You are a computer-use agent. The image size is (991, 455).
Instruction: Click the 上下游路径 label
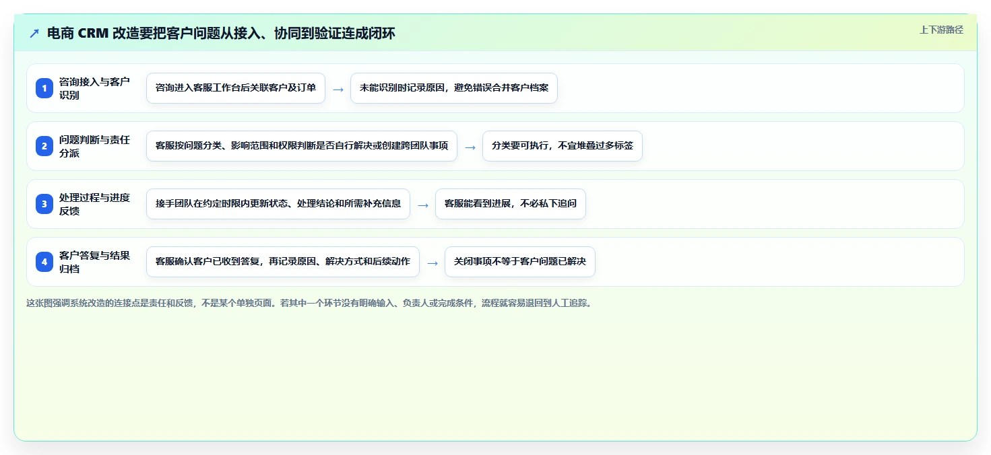point(941,30)
